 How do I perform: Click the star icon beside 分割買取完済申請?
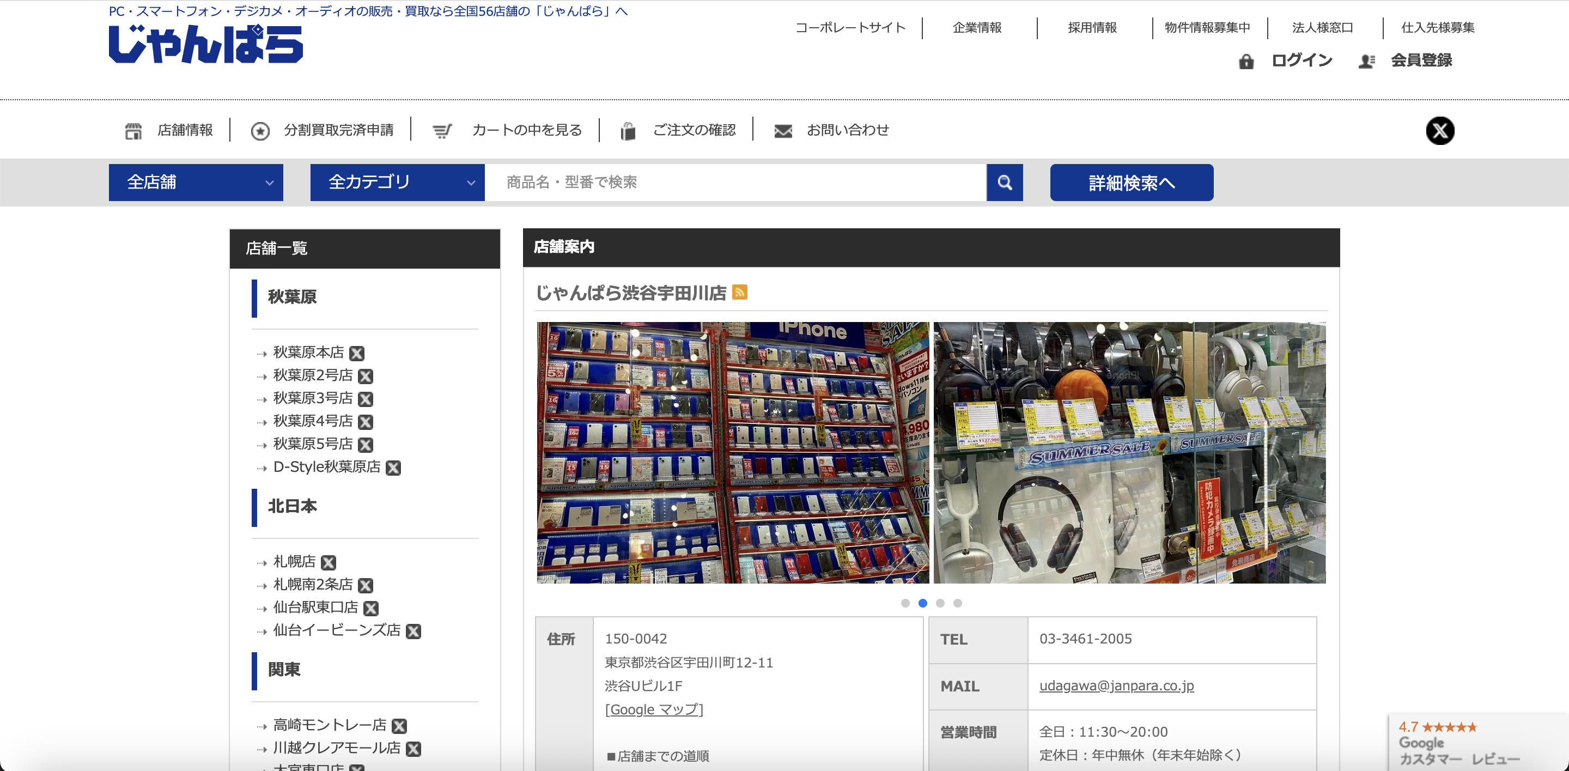pos(260,130)
